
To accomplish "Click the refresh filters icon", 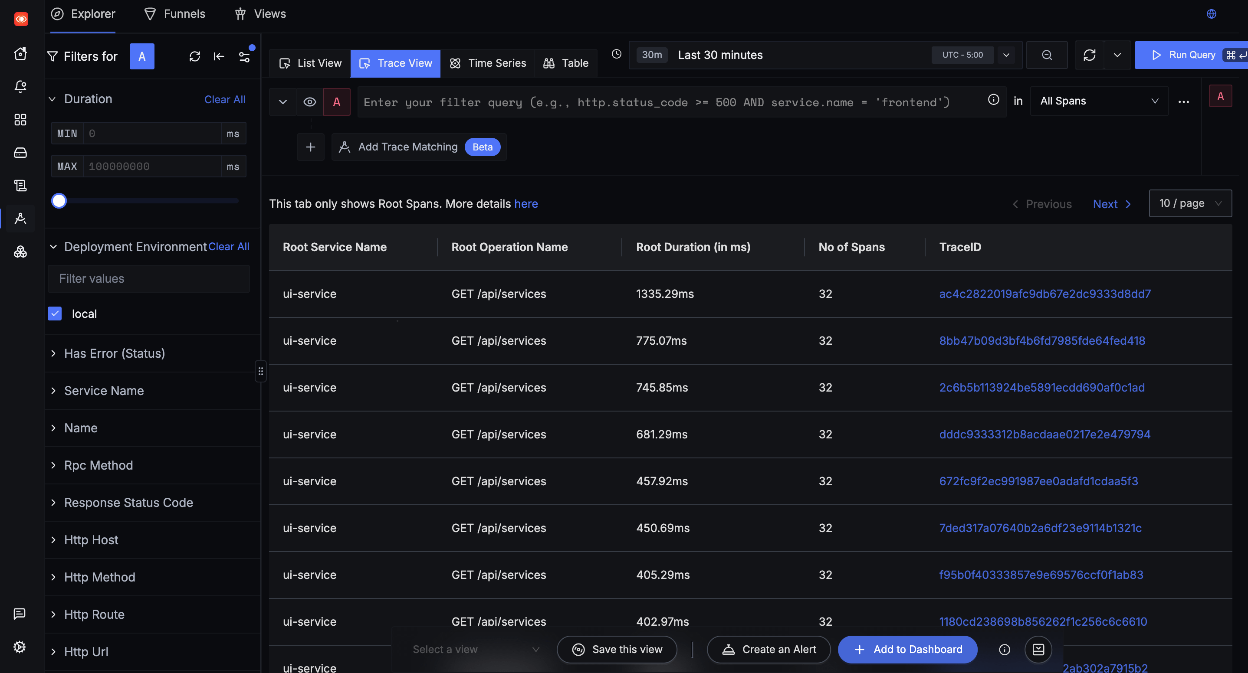I will [x=194, y=56].
